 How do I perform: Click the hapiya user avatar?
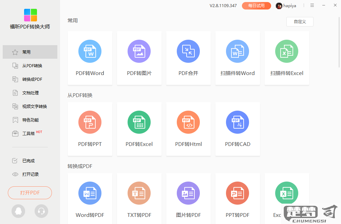pyautogui.click(x=279, y=6)
